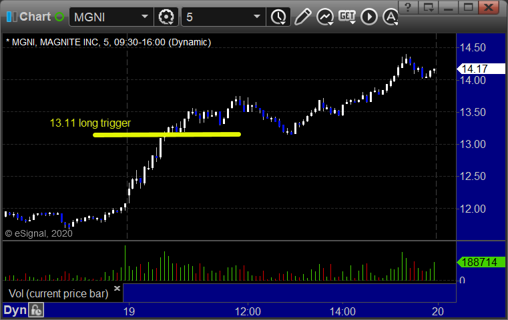
Task: Click the 14.00 price axis label
Action: click(x=473, y=80)
